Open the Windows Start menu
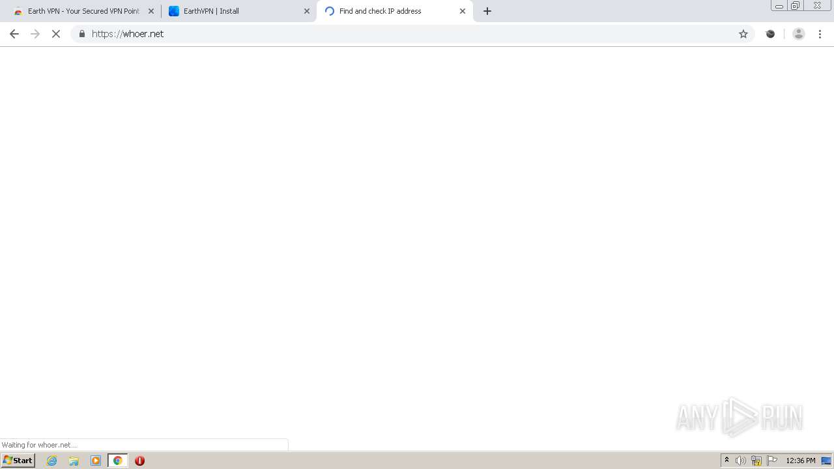 tap(18, 461)
